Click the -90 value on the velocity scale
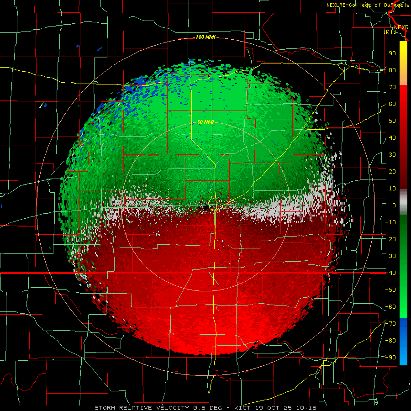Screen dimensions: 411x411 point(390,358)
